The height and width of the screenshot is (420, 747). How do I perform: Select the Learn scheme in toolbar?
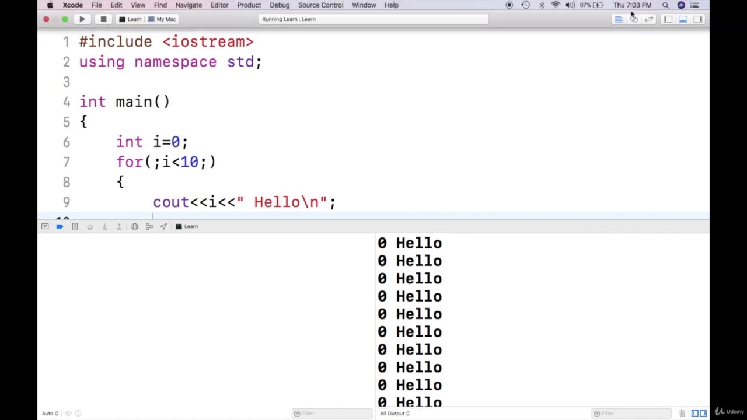(131, 19)
